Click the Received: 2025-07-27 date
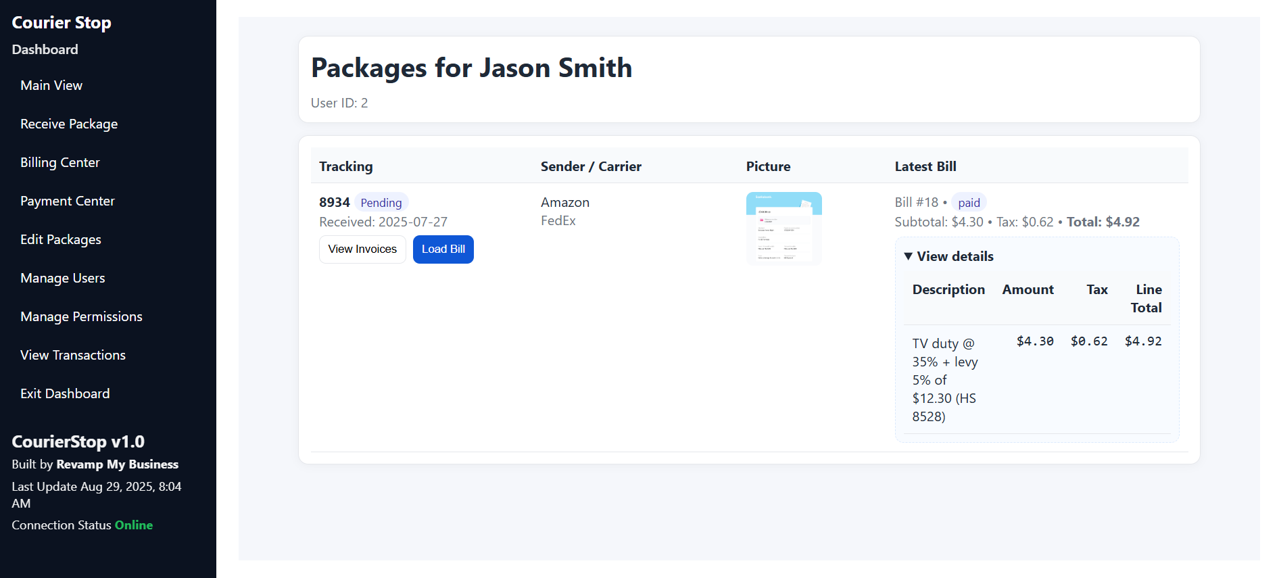 tap(383, 222)
